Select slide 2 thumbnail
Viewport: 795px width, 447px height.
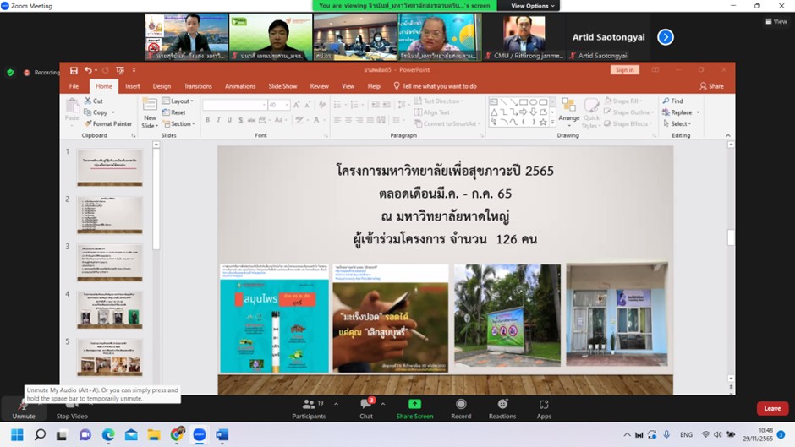[x=109, y=215]
